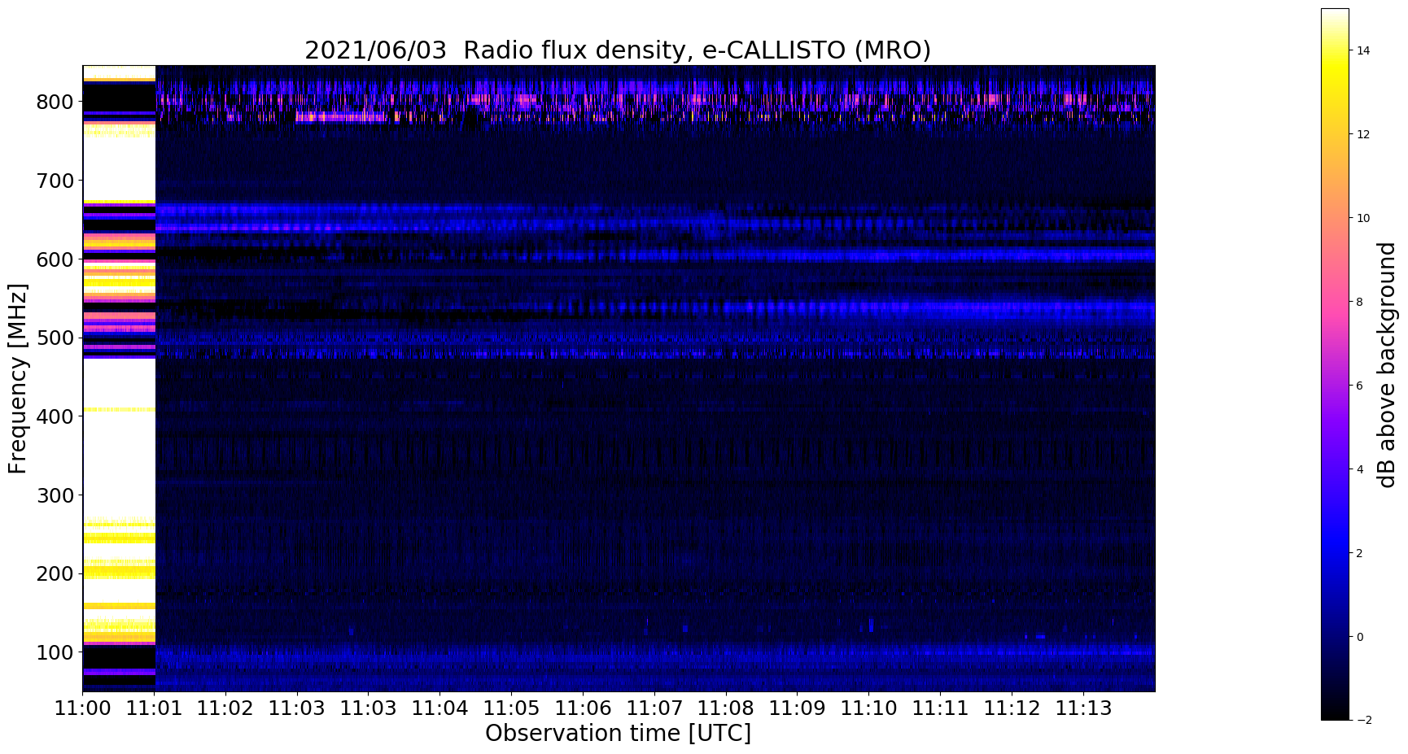Screen dimensions: 1408x754
Task: Click the colorbar tick label 10
Action: [1363, 218]
